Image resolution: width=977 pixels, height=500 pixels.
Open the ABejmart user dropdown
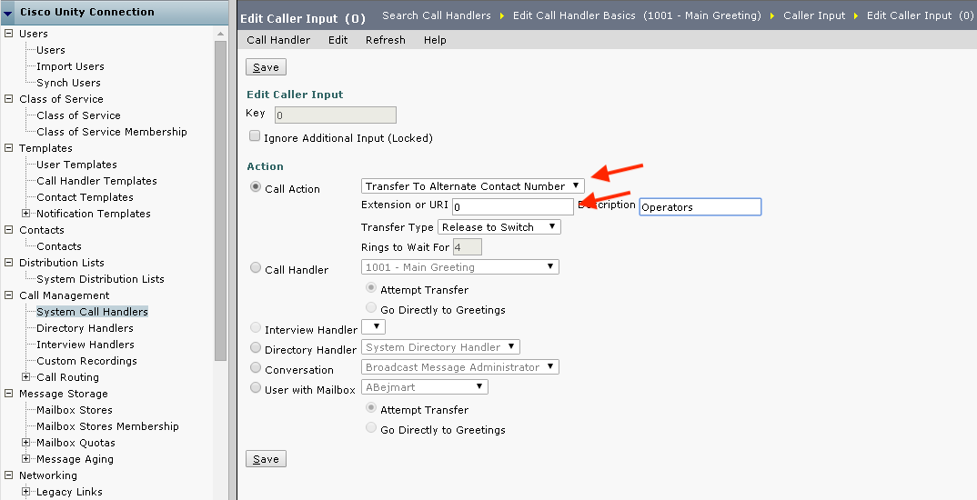tap(424, 387)
